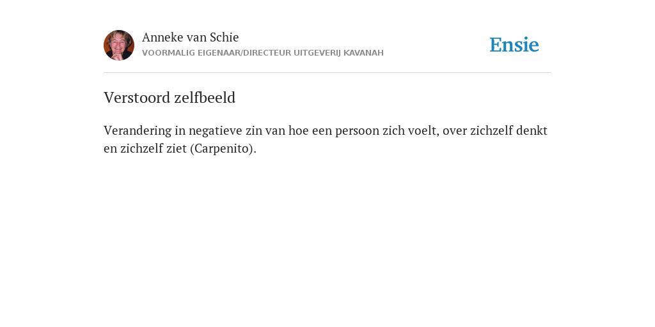The height and width of the screenshot is (327, 655).
Task: Click the surname Schie in the author name
Action: (x=225, y=37)
